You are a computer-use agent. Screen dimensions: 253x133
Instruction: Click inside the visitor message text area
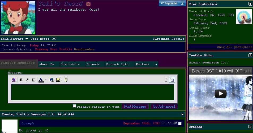(93, 92)
